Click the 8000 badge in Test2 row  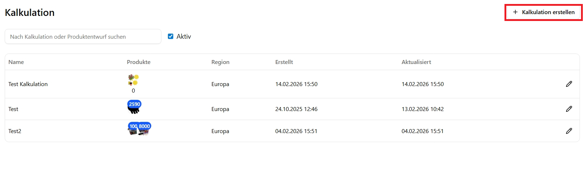(144, 126)
